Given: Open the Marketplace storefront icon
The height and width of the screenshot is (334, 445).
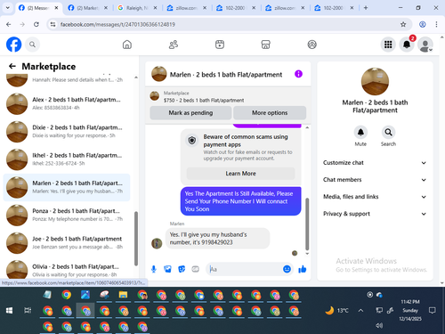Looking at the screenshot, I should pos(265,45).
